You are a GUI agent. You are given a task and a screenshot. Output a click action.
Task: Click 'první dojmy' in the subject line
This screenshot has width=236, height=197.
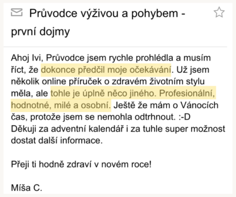tap(40, 32)
